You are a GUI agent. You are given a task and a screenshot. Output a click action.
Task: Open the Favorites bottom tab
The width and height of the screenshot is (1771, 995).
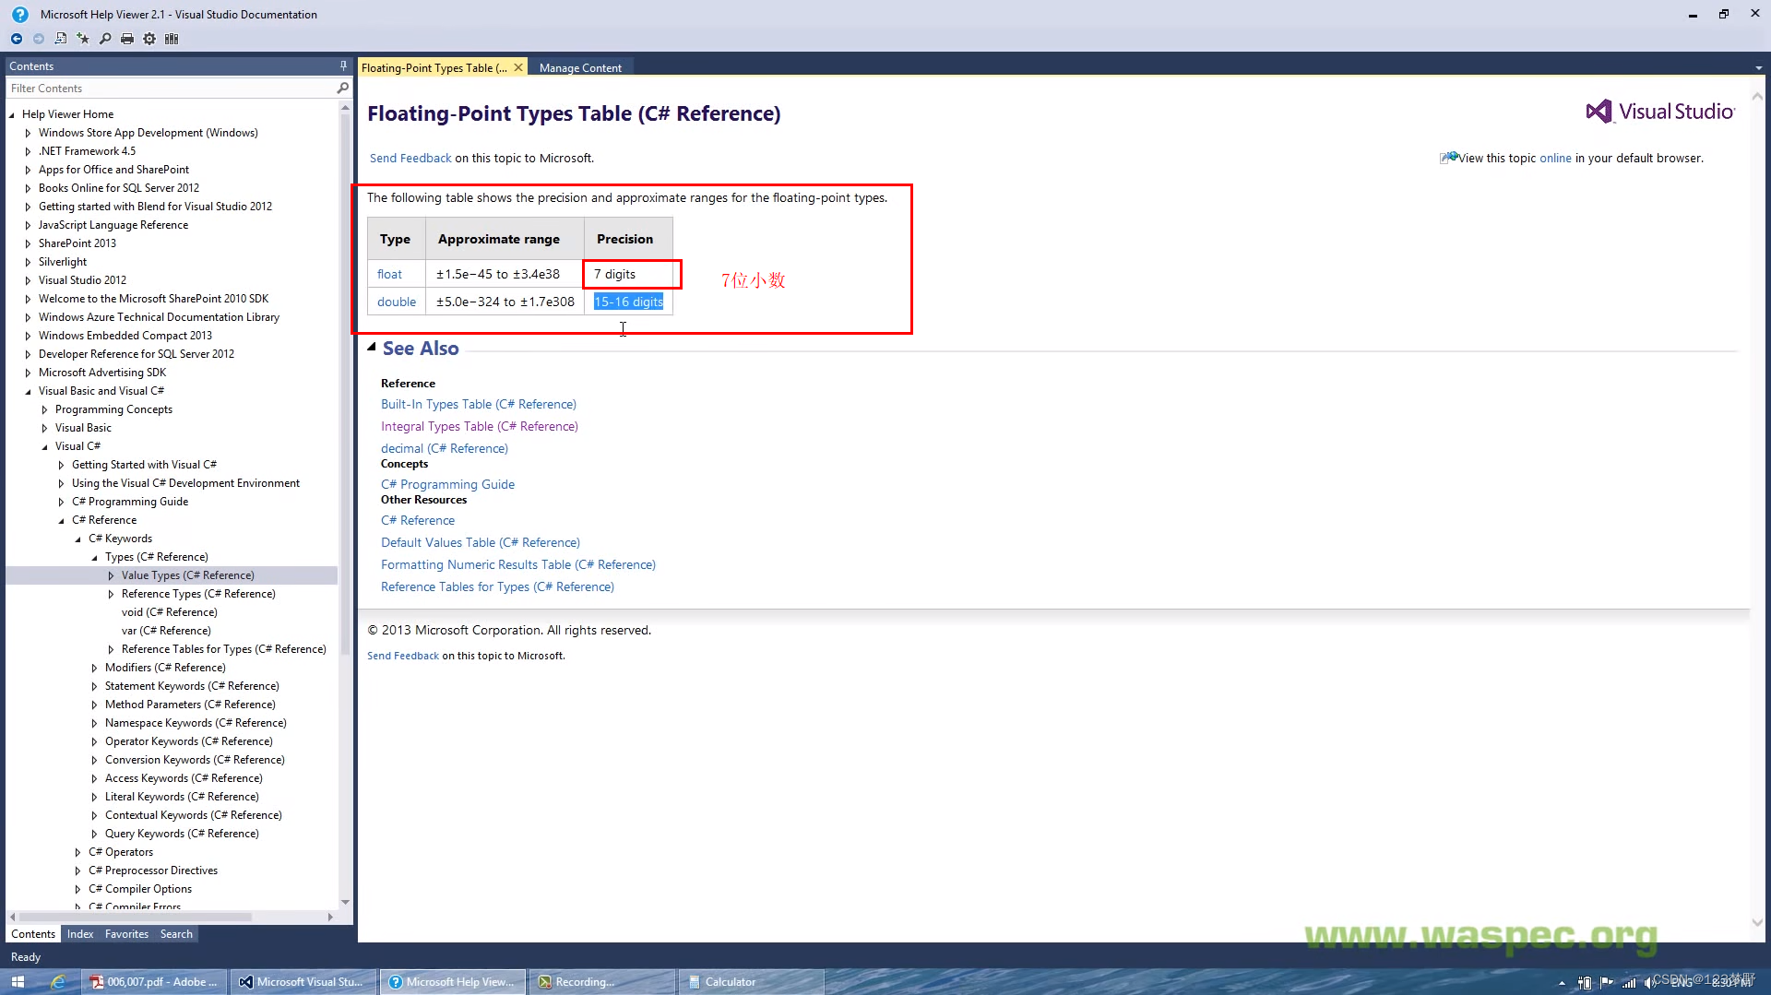pos(126,934)
